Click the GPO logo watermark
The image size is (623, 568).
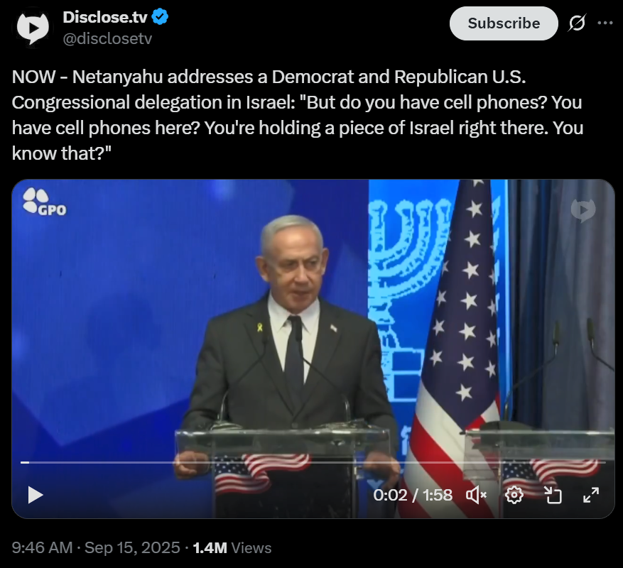coord(44,202)
